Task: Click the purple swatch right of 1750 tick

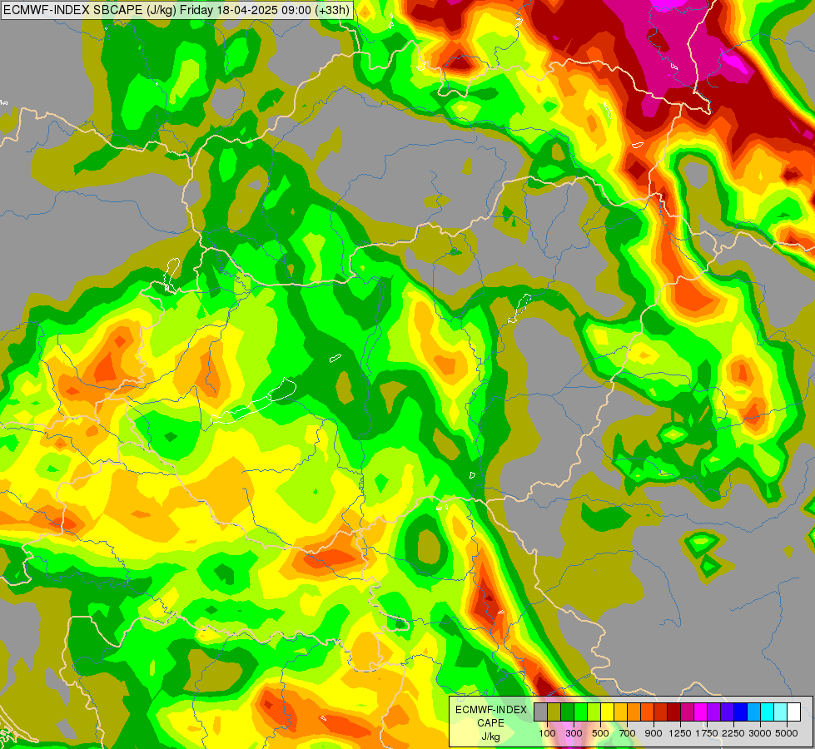Action: (714, 712)
